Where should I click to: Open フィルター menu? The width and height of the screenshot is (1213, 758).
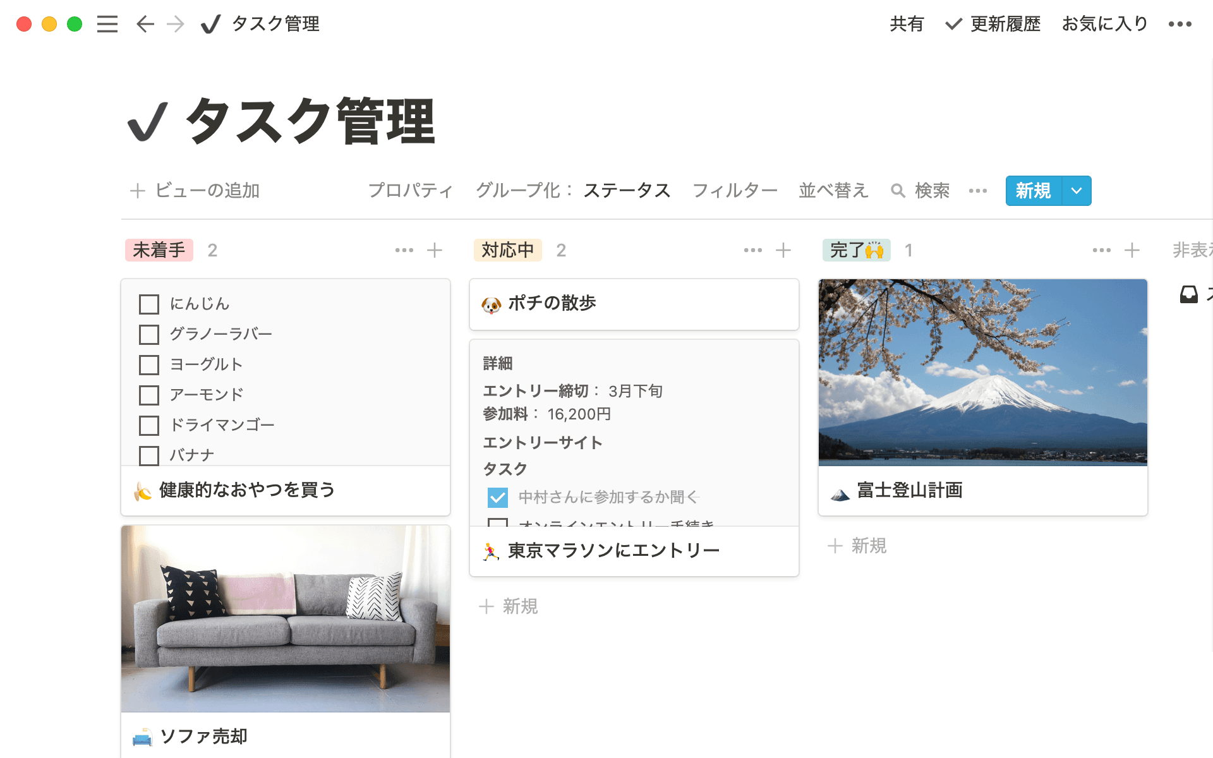[x=735, y=190]
